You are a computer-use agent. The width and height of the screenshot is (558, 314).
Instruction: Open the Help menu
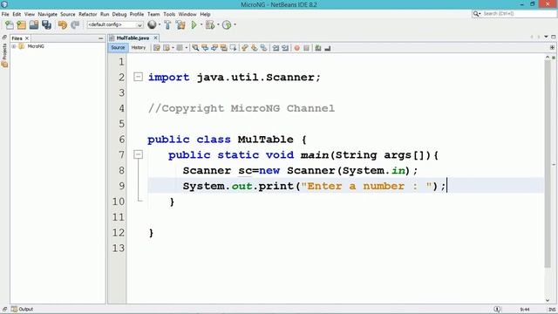click(205, 14)
